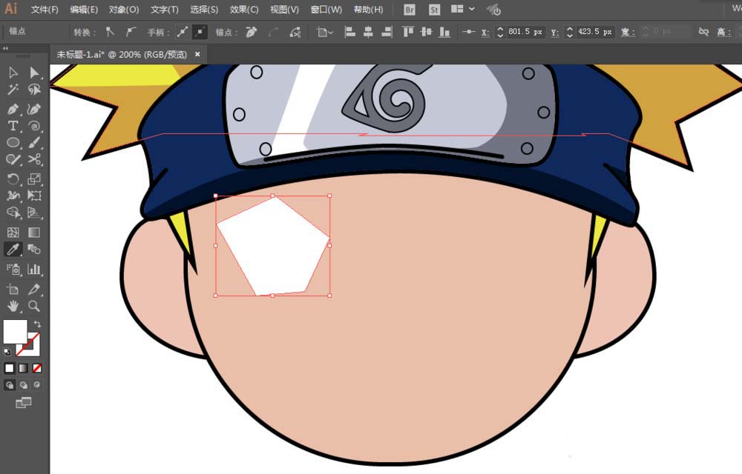Viewport: 742px width, 474px height.
Task: Convert selected anchor to corner
Action: (110, 32)
